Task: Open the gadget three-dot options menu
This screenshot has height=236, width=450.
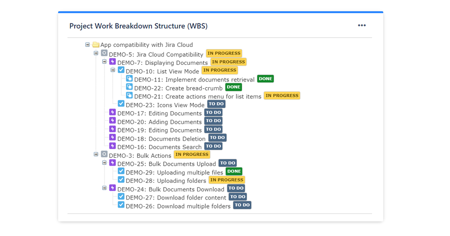Action: (x=362, y=25)
